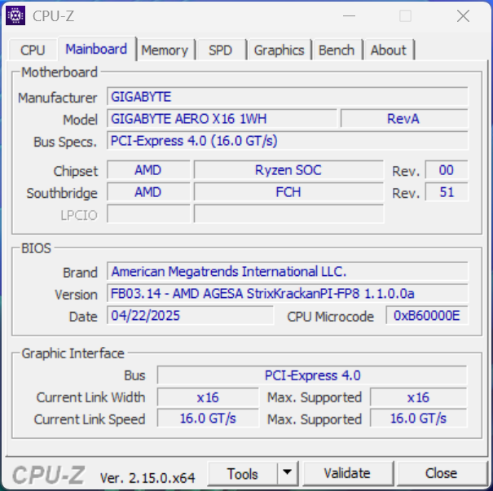Screen dimensions: 493x491
Task: Click the CPU Microcode value field
Action: click(x=426, y=316)
